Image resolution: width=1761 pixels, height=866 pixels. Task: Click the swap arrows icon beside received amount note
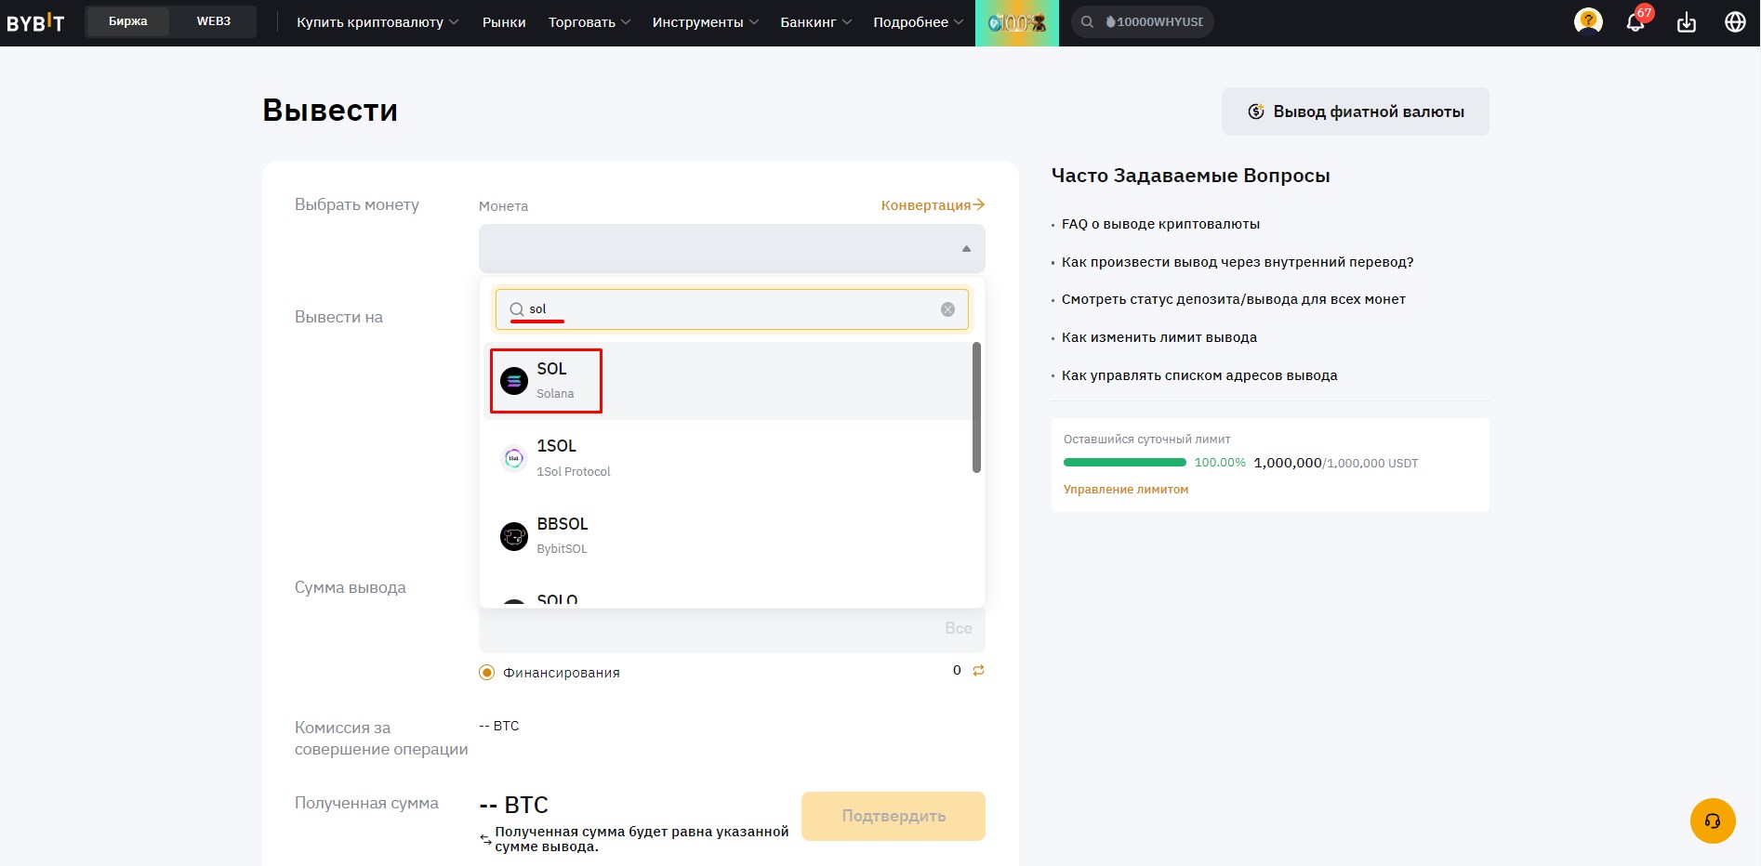click(x=485, y=839)
